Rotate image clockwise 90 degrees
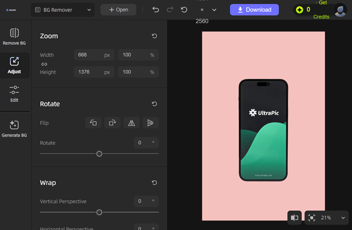 112,123
